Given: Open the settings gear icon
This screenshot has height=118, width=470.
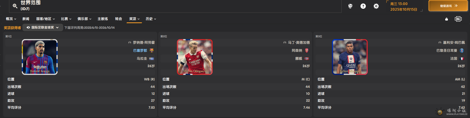Looking at the screenshot, I should (376, 6).
